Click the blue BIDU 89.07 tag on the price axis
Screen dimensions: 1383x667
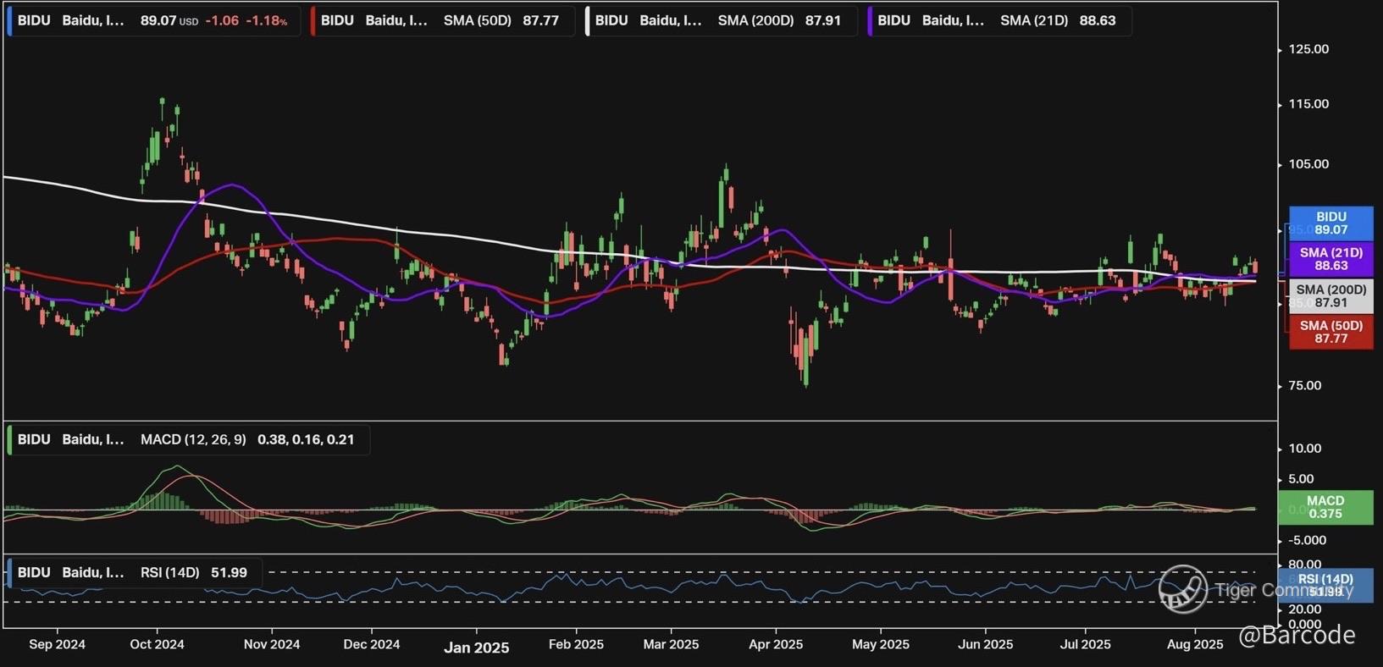[1331, 223]
